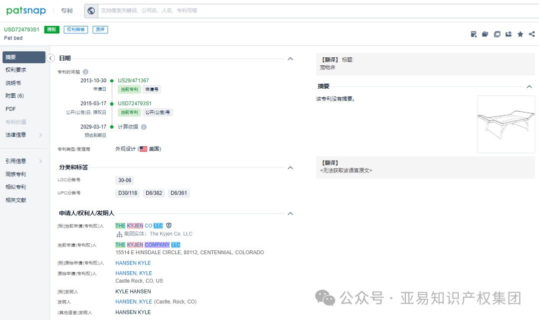Open HANSEN KYLE standardized original applicant link
539x320 pixels.
coord(133,263)
